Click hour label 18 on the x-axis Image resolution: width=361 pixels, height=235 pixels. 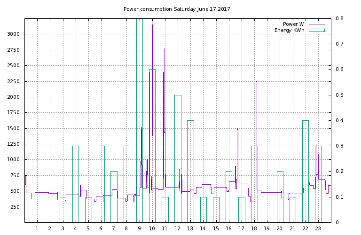(254, 228)
